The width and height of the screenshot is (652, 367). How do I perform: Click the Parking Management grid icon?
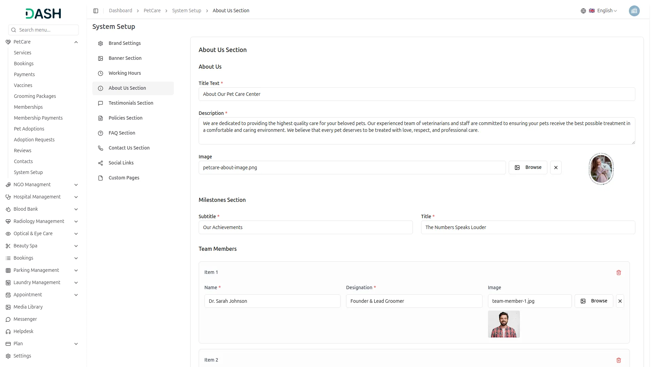(8, 270)
